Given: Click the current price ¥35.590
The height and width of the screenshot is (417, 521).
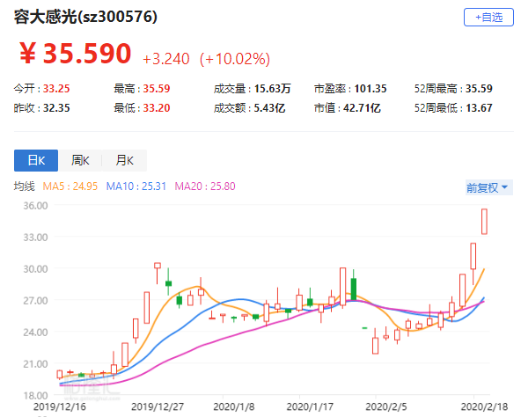Looking at the screenshot, I should [x=75, y=53].
